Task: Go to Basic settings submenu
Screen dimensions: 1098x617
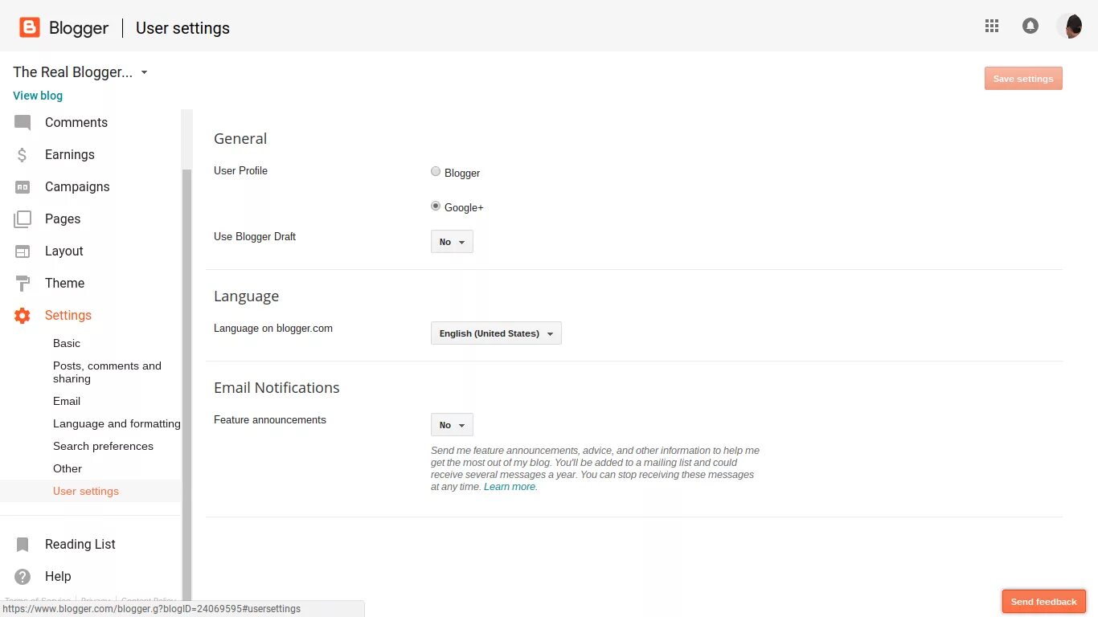Action: pyautogui.click(x=67, y=343)
